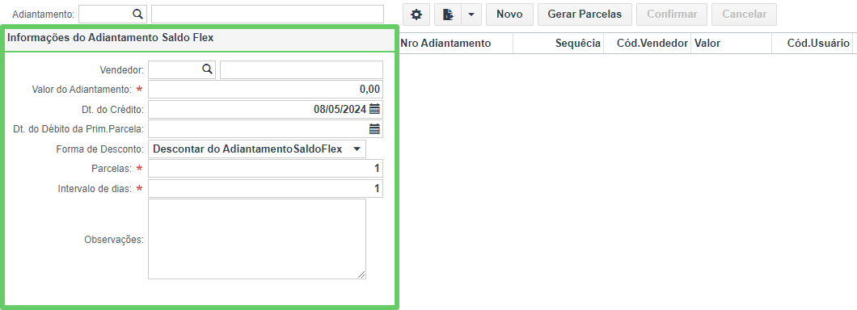Image resolution: width=857 pixels, height=310 pixels.
Task: Open the Dt. do Crédito calendar icon
Action: coord(374,109)
